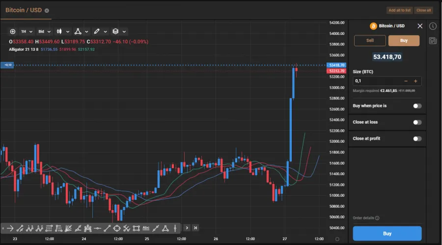Expand the chart type chevron beside candlesticks
442x245 pixels.
click(x=68, y=31)
